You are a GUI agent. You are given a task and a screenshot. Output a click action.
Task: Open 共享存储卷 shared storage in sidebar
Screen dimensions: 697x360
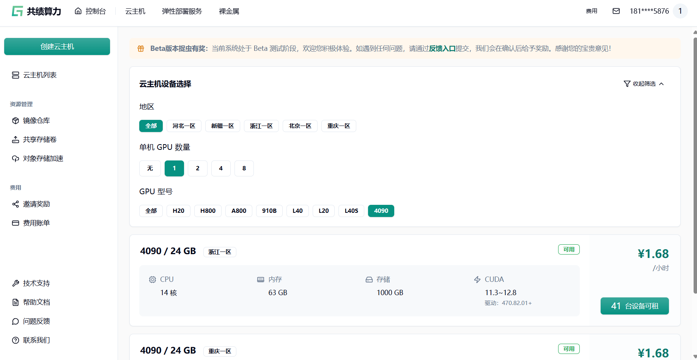point(39,140)
